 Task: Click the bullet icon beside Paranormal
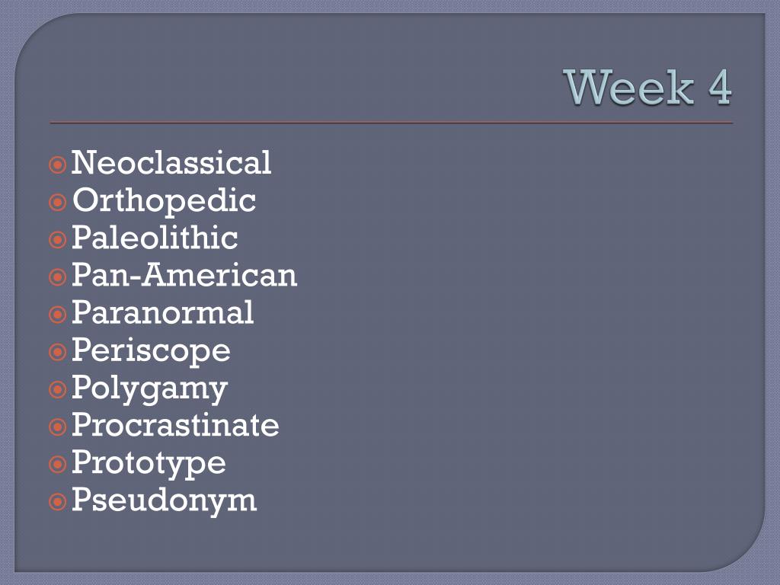tap(58, 315)
